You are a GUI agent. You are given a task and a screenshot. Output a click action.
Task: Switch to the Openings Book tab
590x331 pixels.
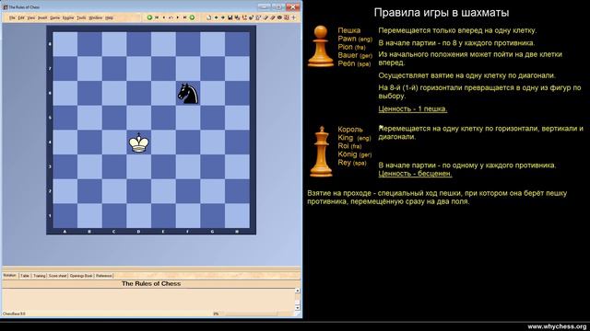(81, 276)
